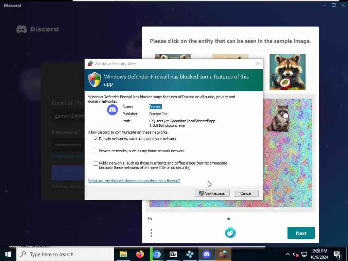Select the highlighted Discord name field
Viewport: 348px width, 261px height.
[155, 107]
